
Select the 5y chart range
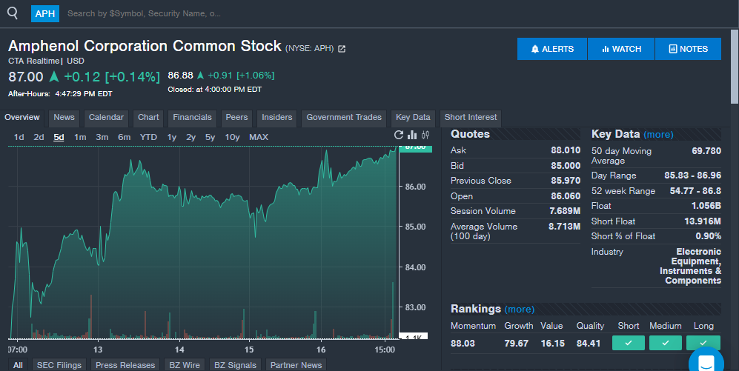(x=210, y=137)
